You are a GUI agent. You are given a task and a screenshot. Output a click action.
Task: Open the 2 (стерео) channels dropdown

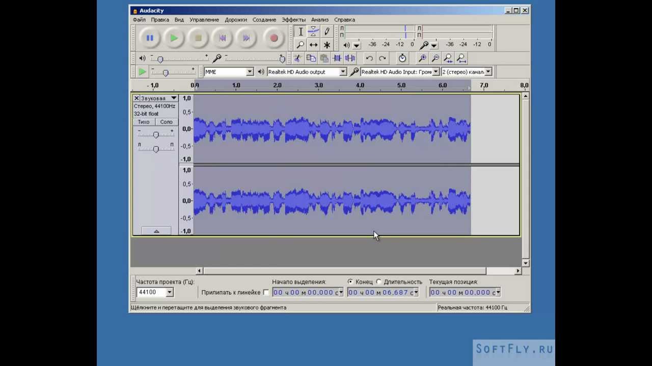tap(488, 72)
